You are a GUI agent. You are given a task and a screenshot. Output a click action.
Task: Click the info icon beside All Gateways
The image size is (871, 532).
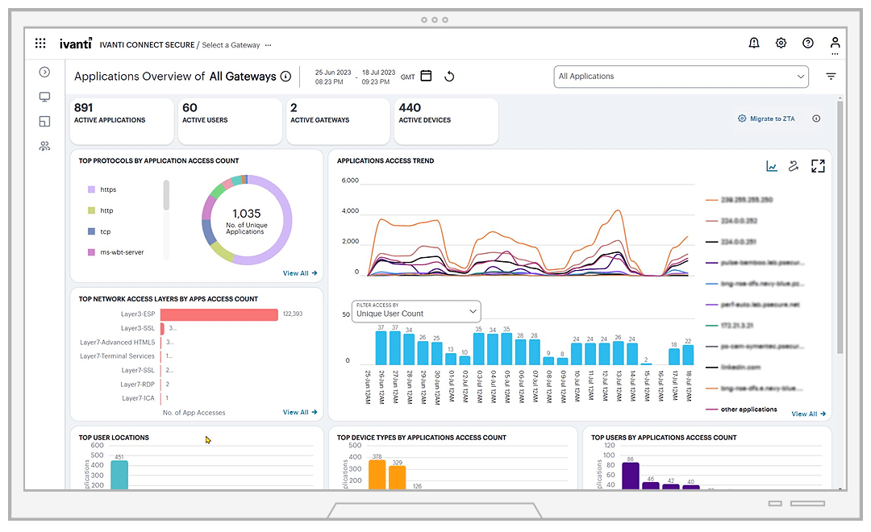point(285,77)
